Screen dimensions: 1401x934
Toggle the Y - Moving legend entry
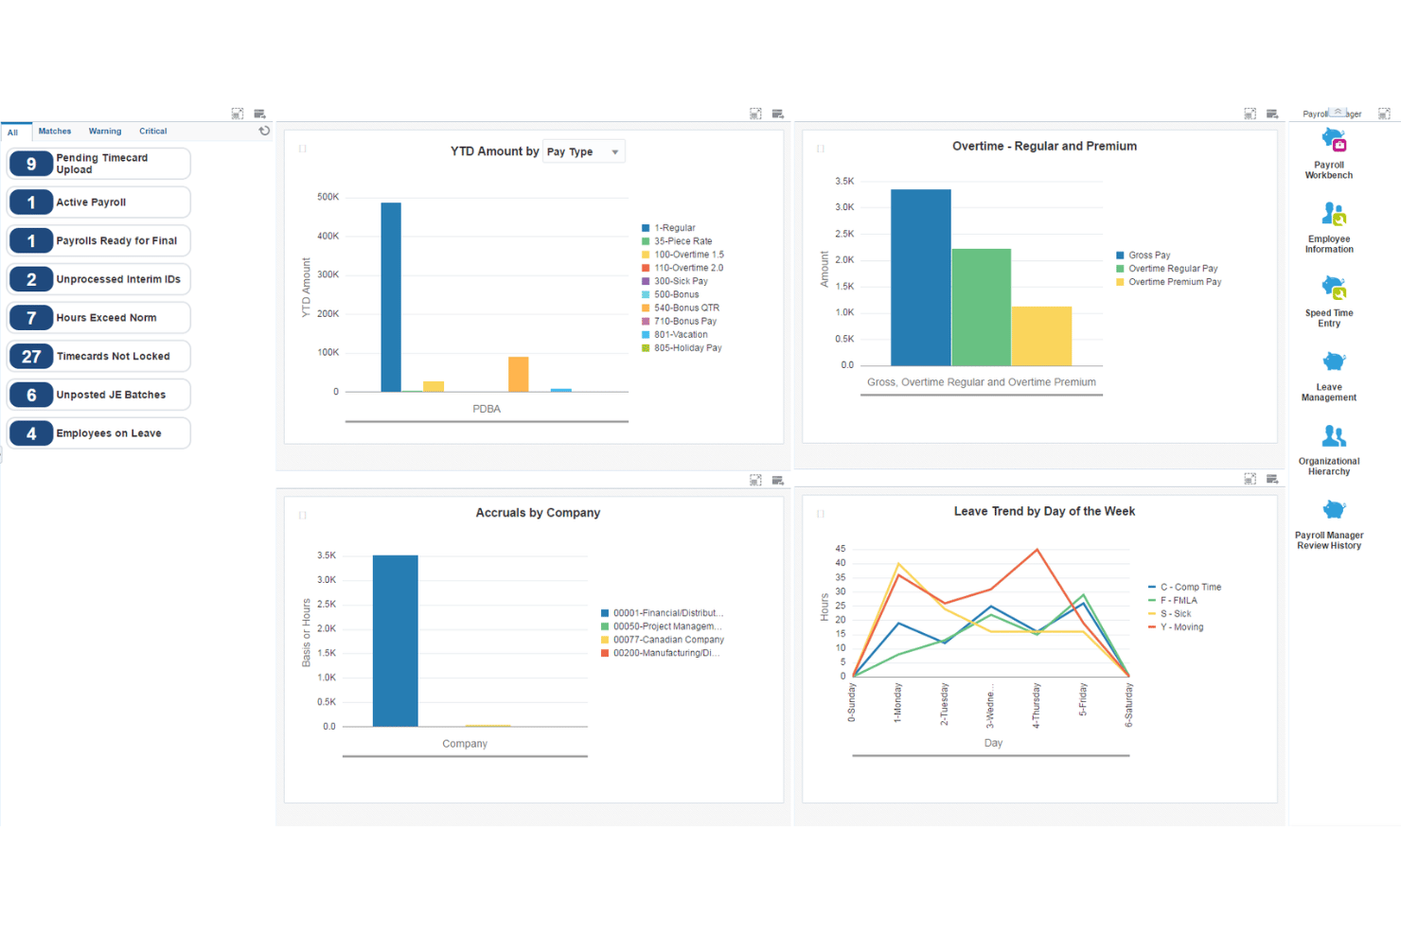1177,627
